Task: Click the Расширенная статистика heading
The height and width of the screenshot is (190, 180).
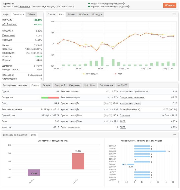Action: (x=15, y=85)
